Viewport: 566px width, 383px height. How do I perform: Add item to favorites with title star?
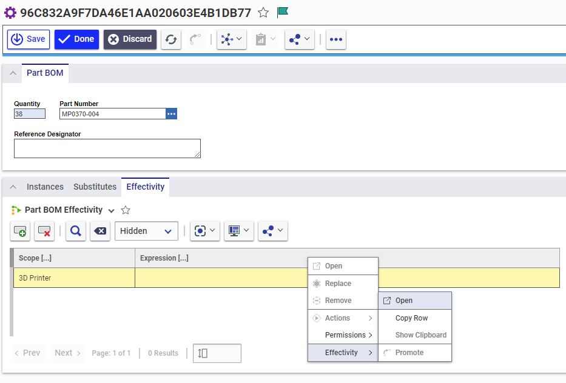point(263,13)
